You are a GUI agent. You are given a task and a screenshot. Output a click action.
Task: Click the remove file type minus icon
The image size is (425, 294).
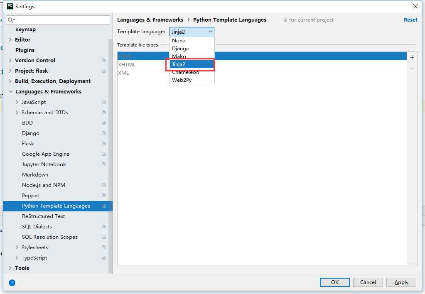click(412, 68)
